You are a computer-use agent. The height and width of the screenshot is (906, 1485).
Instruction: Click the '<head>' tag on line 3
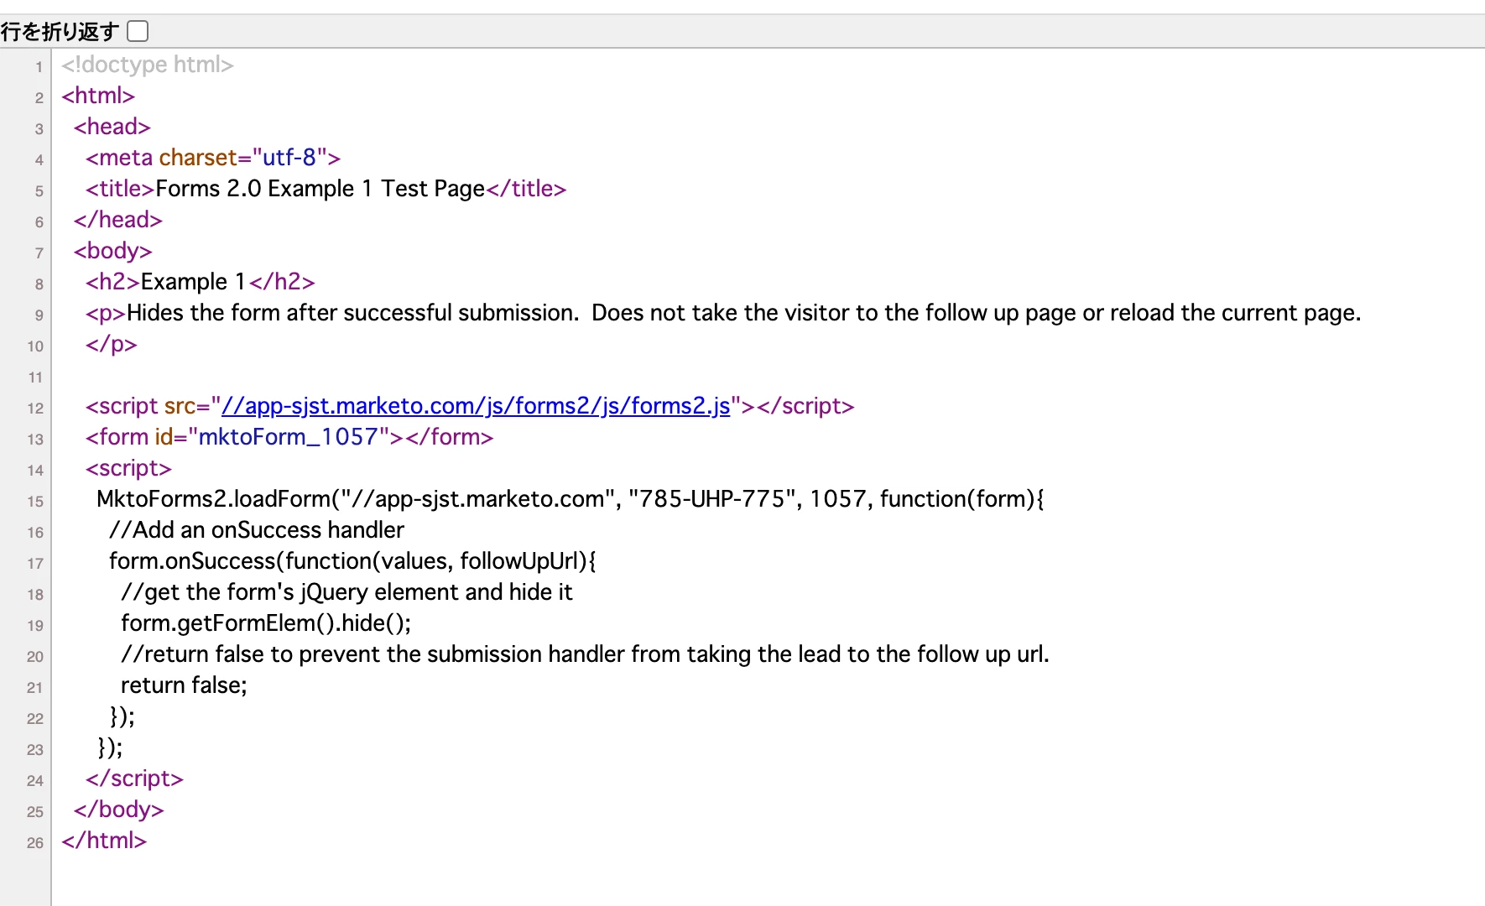[x=112, y=127]
